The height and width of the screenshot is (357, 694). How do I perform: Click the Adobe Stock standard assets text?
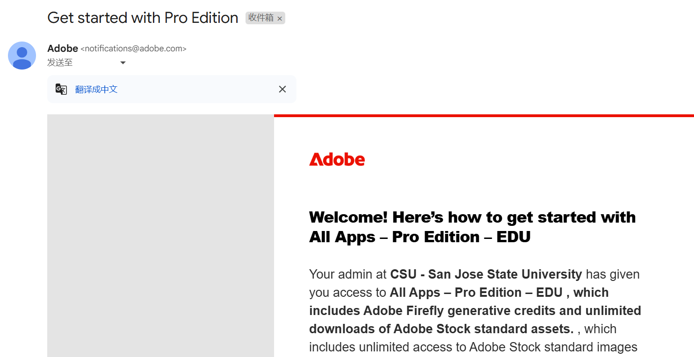click(483, 329)
